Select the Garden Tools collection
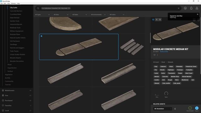This screenshot has width=201, height=113. click(15, 21)
